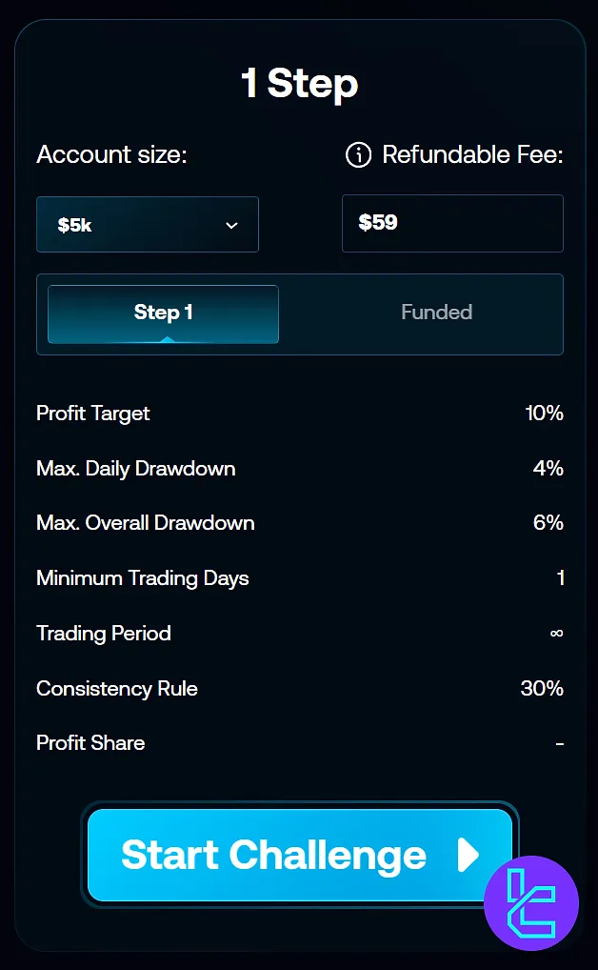Select the Step 1 tab

pyautogui.click(x=162, y=313)
